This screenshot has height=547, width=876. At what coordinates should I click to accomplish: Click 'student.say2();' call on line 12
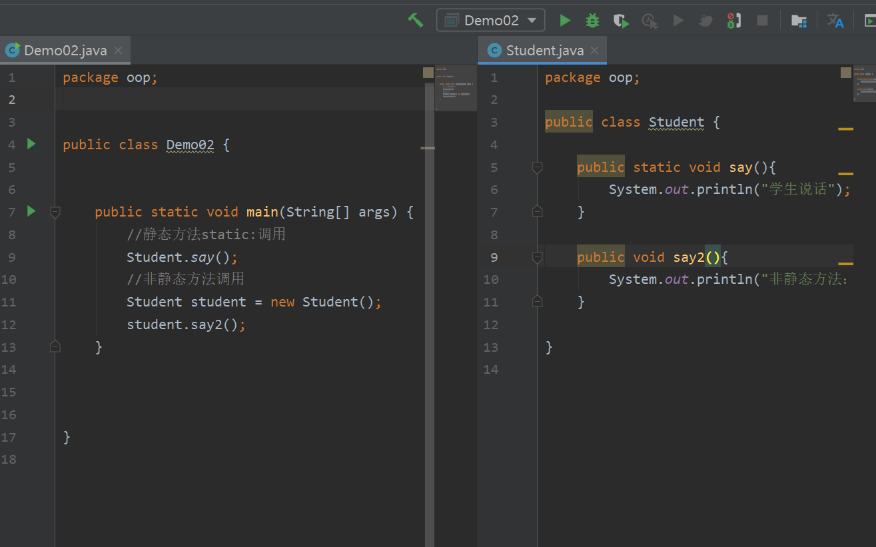click(x=187, y=324)
